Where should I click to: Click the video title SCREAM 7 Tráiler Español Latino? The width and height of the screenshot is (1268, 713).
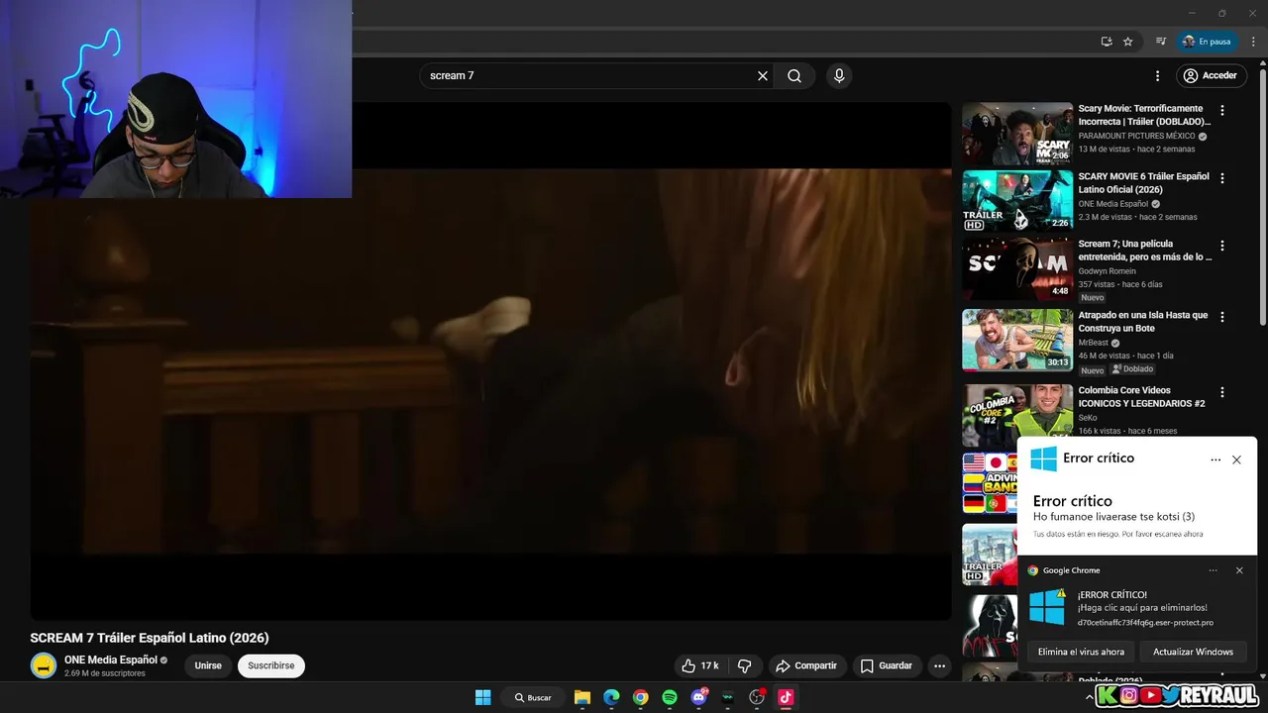point(150,638)
